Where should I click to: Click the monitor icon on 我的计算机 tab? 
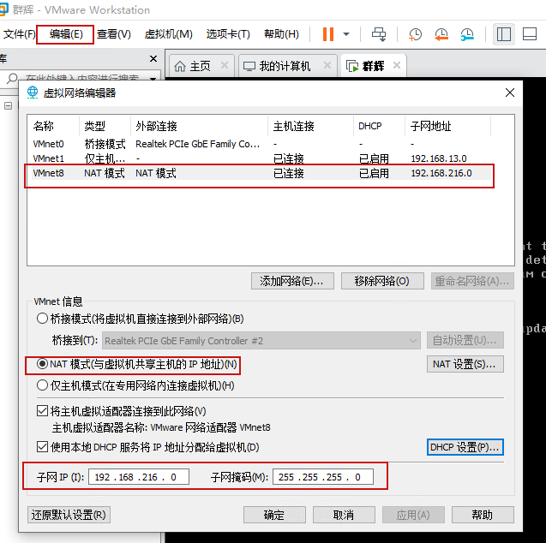(249, 66)
